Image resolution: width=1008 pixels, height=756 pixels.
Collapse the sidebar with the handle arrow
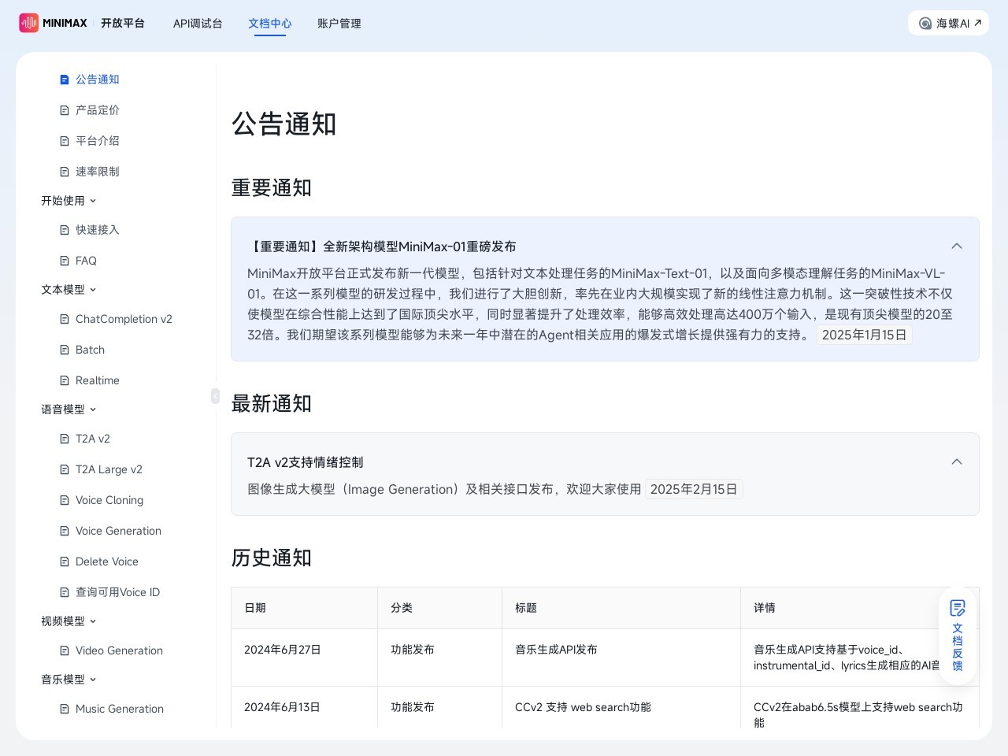(215, 396)
